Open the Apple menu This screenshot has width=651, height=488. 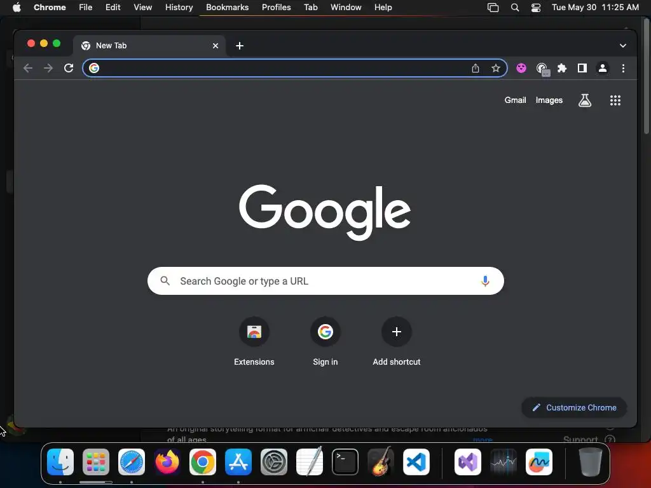click(17, 8)
